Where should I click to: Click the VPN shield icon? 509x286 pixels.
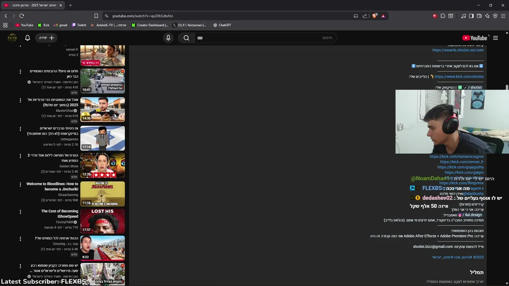click(495, 16)
